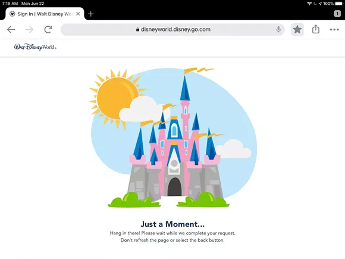The image size is (345, 259).
Task: Open the share sheet icon
Action: pyautogui.click(x=316, y=29)
